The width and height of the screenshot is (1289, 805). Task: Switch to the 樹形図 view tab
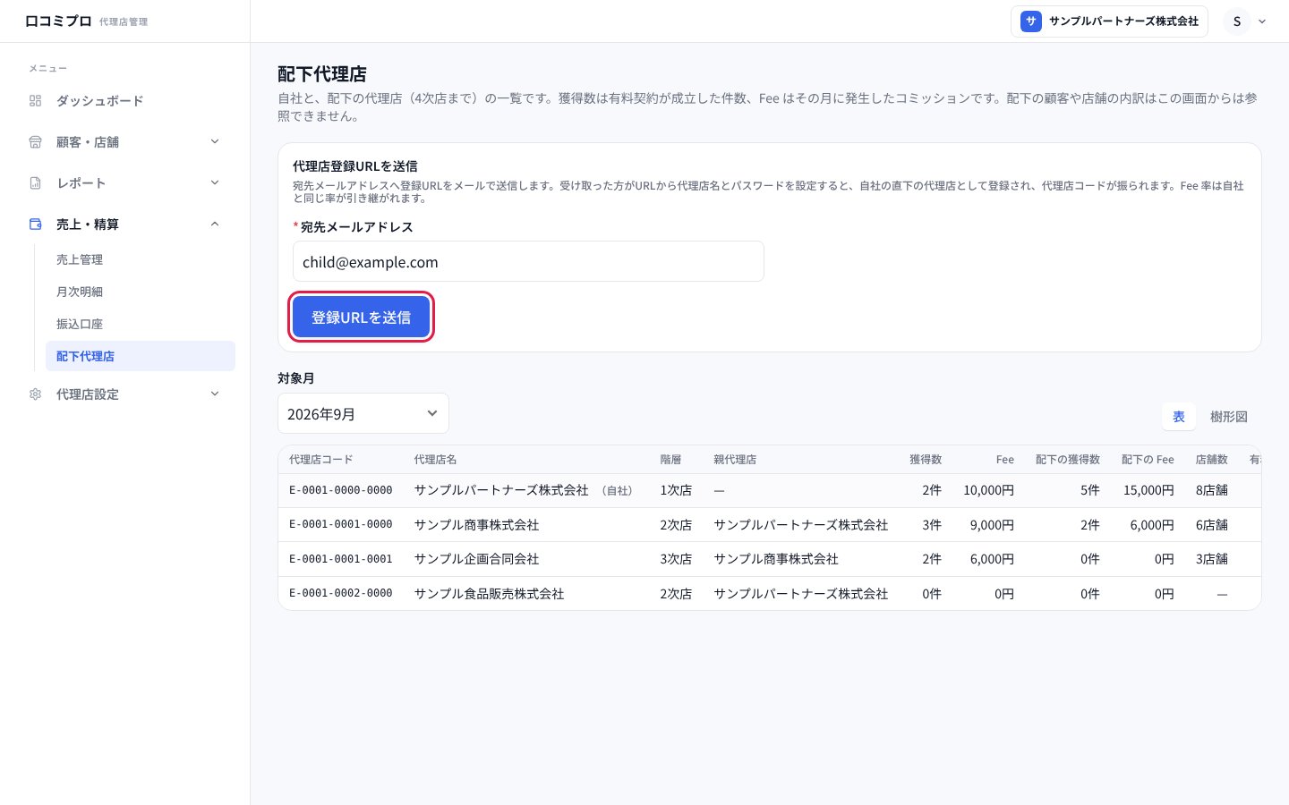(x=1228, y=417)
